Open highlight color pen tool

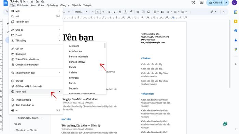click(x=131, y=12)
